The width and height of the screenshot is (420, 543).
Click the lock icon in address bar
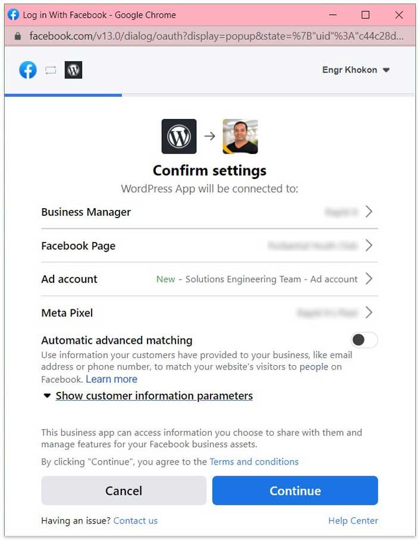pyautogui.click(x=18, y=36)
